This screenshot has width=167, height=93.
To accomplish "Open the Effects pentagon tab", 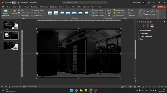I will pyautogui.click(x=144, y=26).
